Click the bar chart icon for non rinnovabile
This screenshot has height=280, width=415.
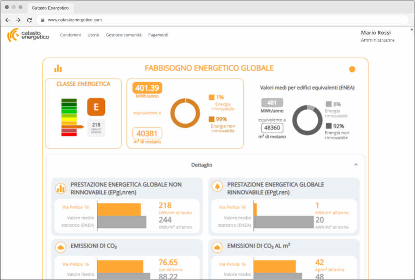click(61, 188)
